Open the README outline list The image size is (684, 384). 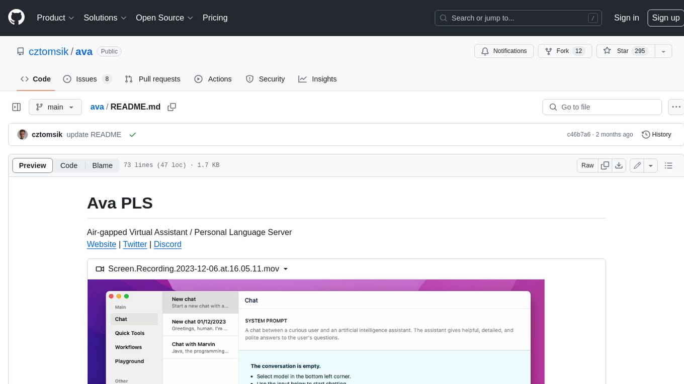coord(668,165)
